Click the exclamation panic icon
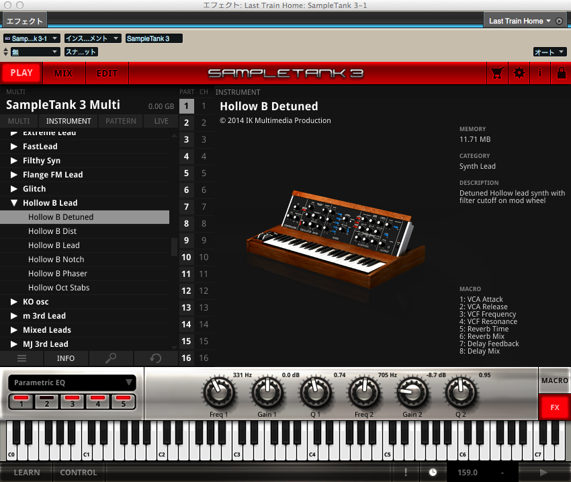 [406, 472]
